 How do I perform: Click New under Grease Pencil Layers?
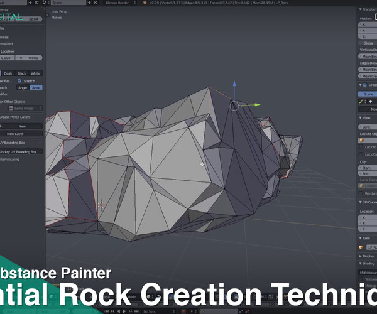click(x=22, y=126)
